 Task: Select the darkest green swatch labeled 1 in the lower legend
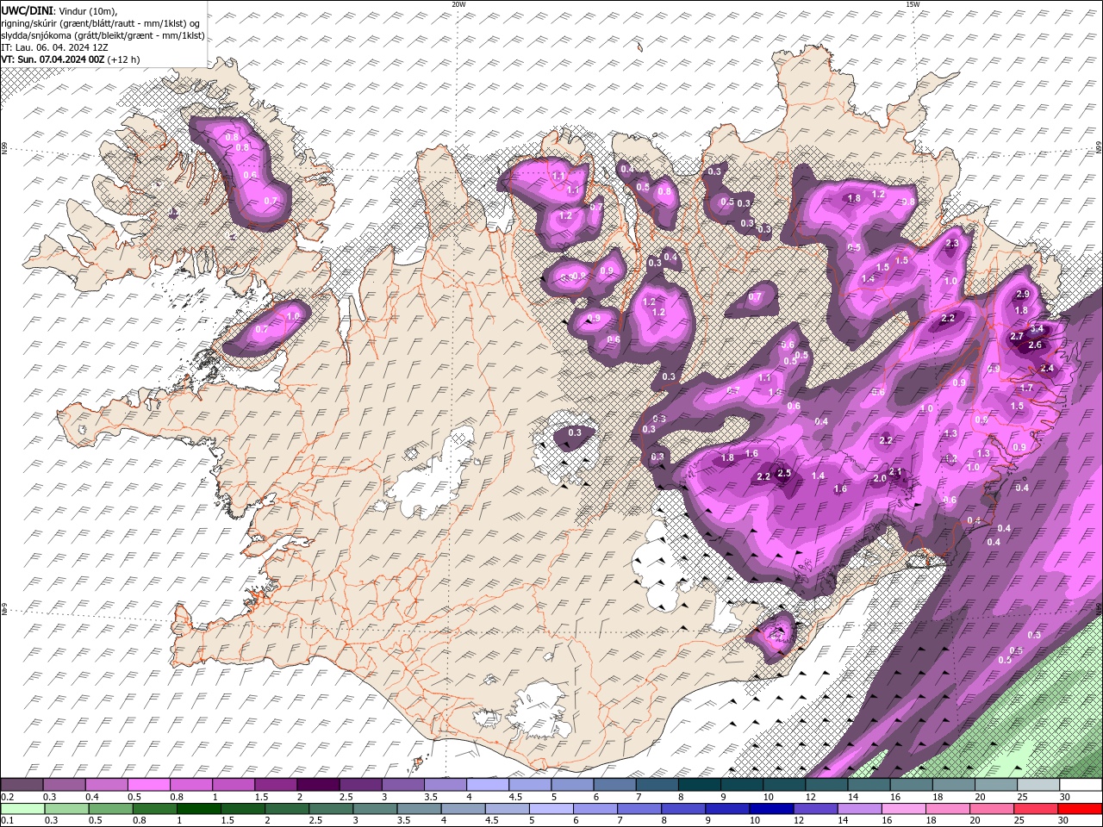[199, 809]
